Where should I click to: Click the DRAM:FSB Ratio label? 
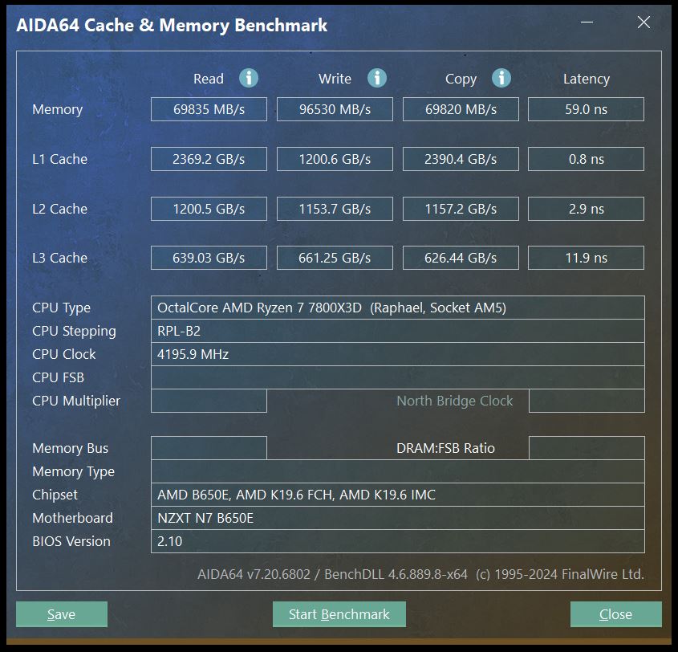click(445, 448)
